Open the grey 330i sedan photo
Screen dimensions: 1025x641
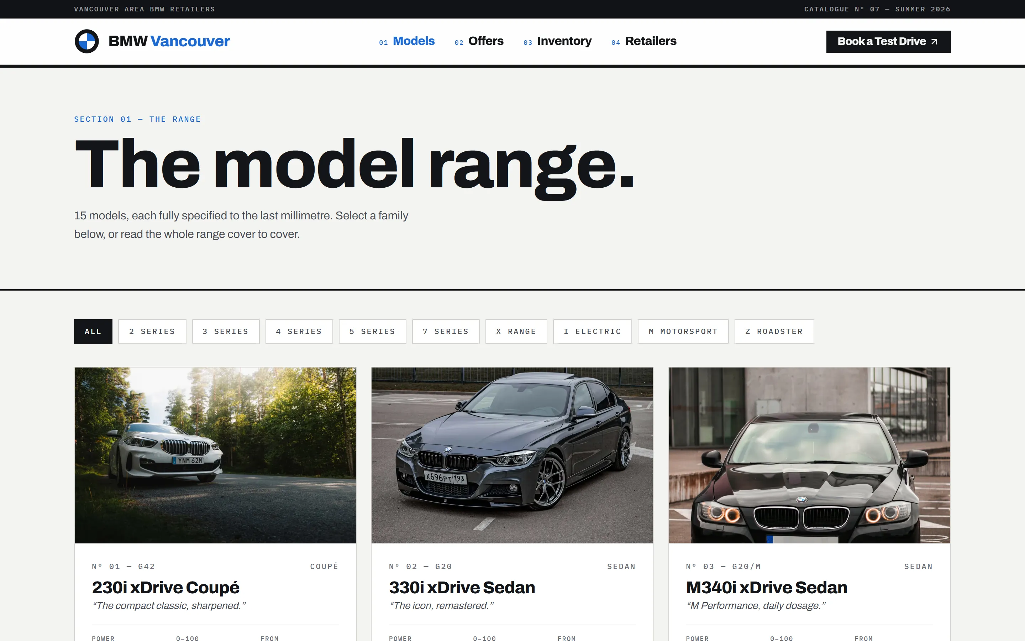[x=512, y=455]
